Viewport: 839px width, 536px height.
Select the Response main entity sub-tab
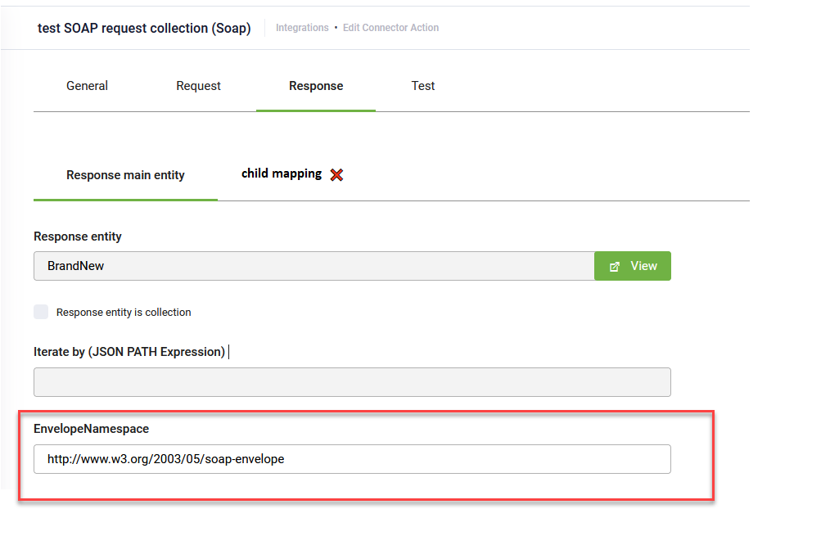(125, 175)
